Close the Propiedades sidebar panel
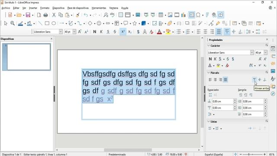The image size is (277, 156). [x=267, y=39]
